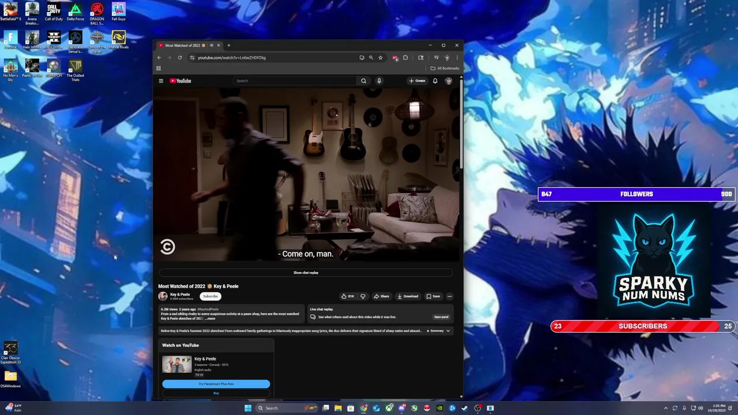The height and width of the screenshot is (415, 738).
Task: Launch Delta Force desktop shortcut
Action: (x=76, y=12)
